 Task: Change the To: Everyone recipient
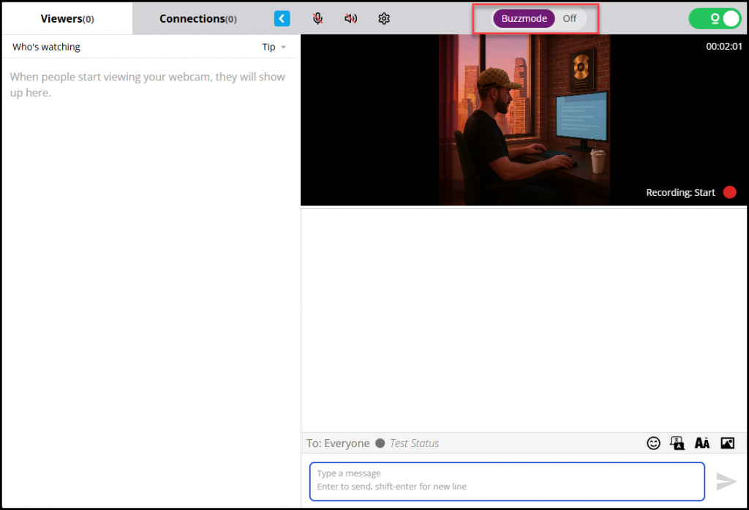(338, 444)
